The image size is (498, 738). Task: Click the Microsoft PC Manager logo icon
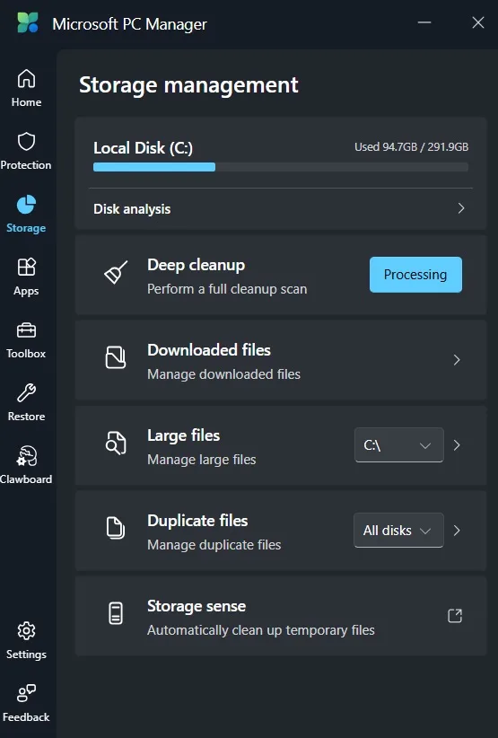tap(28, 22)
